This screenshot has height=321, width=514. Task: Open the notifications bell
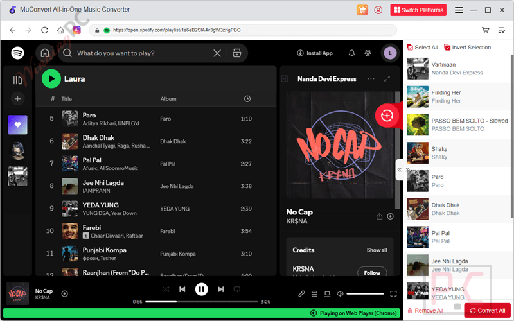coord(351,53)
